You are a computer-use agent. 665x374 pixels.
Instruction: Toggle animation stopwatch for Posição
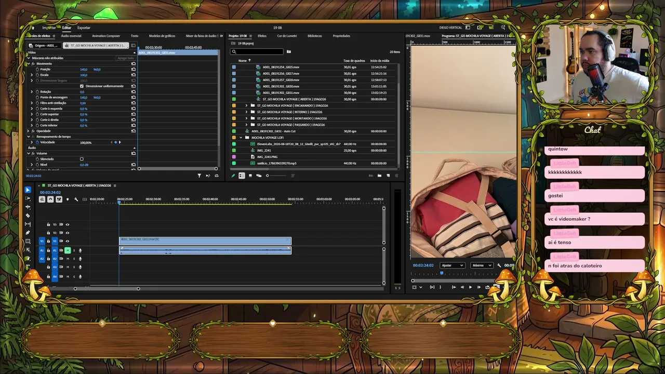[x=37, y=69]
